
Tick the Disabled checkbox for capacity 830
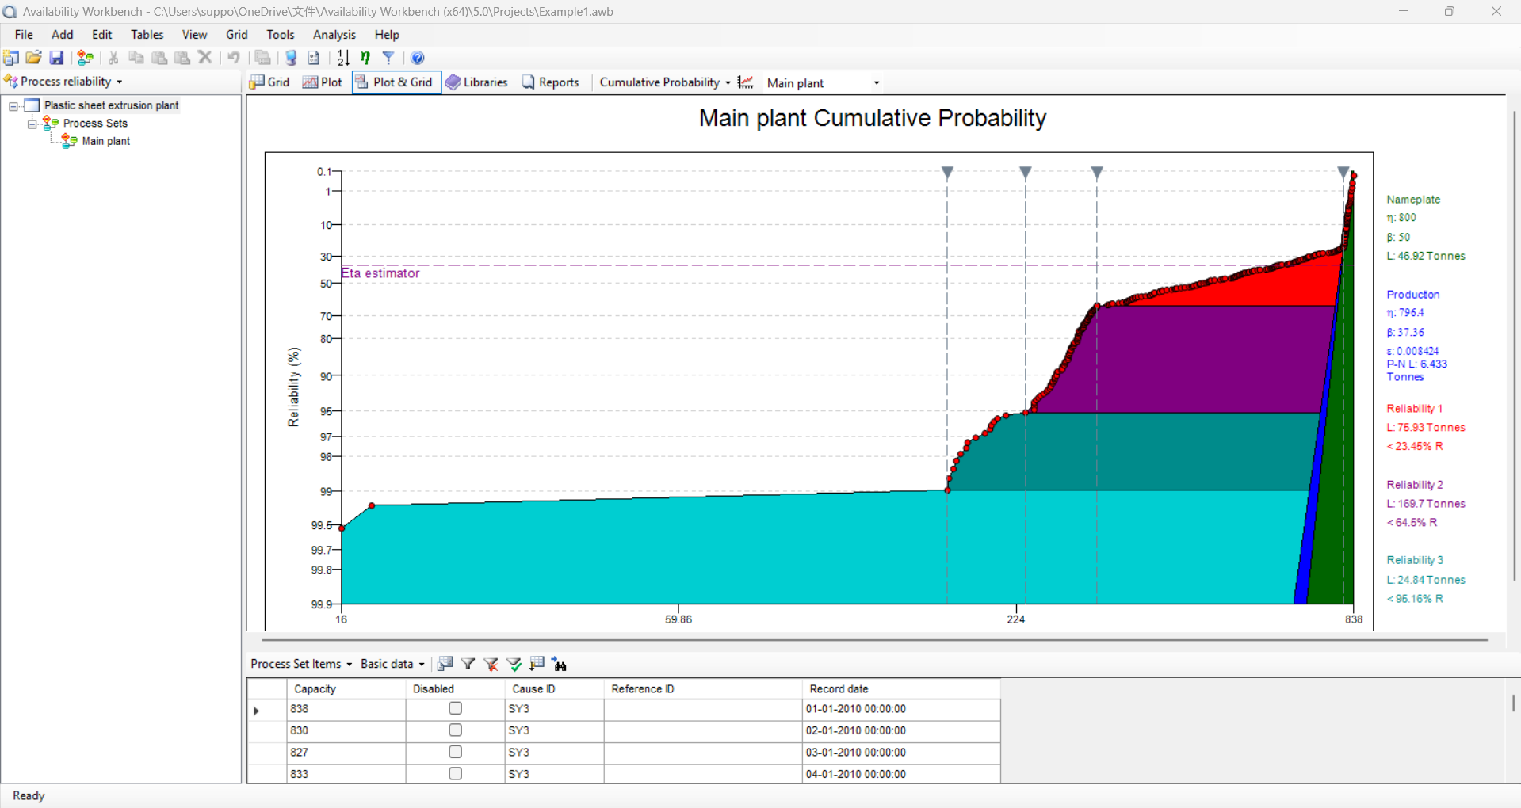[x=455, y=730]
